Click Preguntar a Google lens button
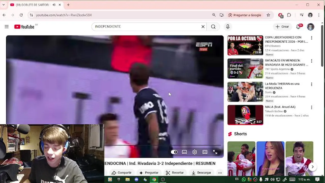The height and width of the screenshot is (183, 325). point(245,15)
